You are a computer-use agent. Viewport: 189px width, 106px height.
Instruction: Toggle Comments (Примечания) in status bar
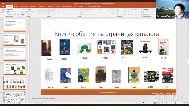(147, 103)
